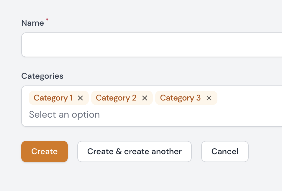
Task: Click the Categories field label
Action: point(42,76)
